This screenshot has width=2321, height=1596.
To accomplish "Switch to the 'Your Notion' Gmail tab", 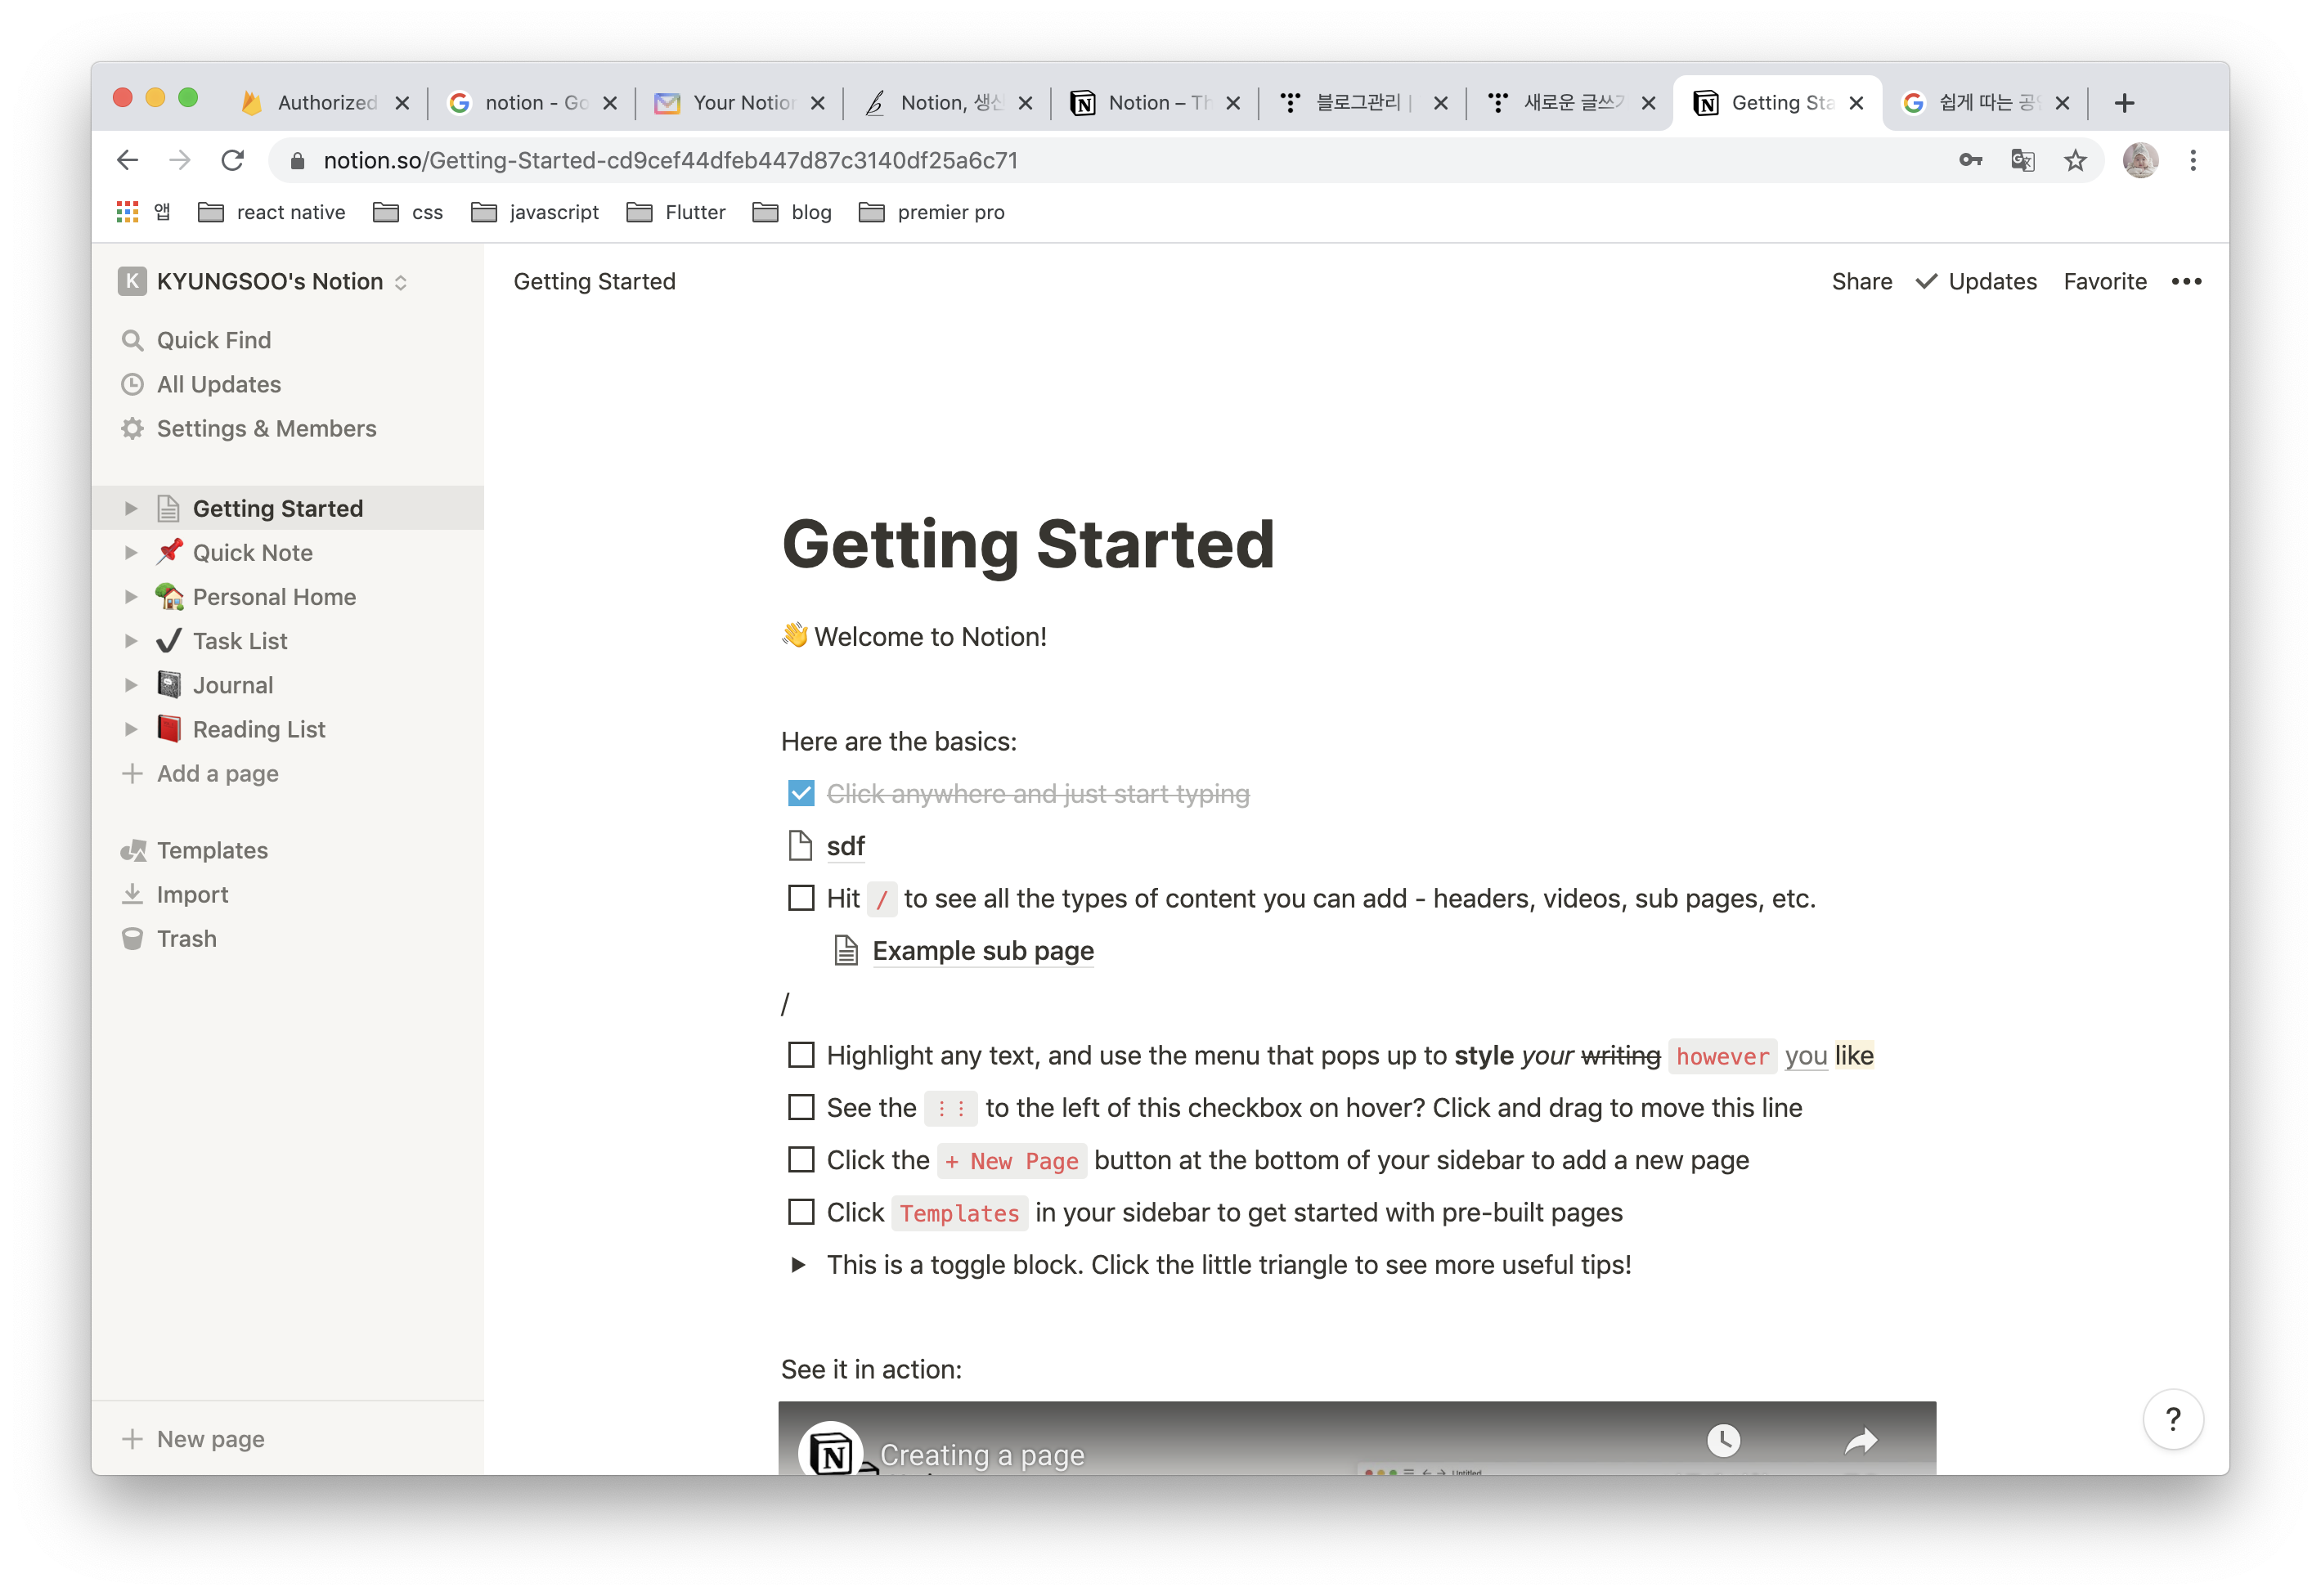I will click(739, 103).
